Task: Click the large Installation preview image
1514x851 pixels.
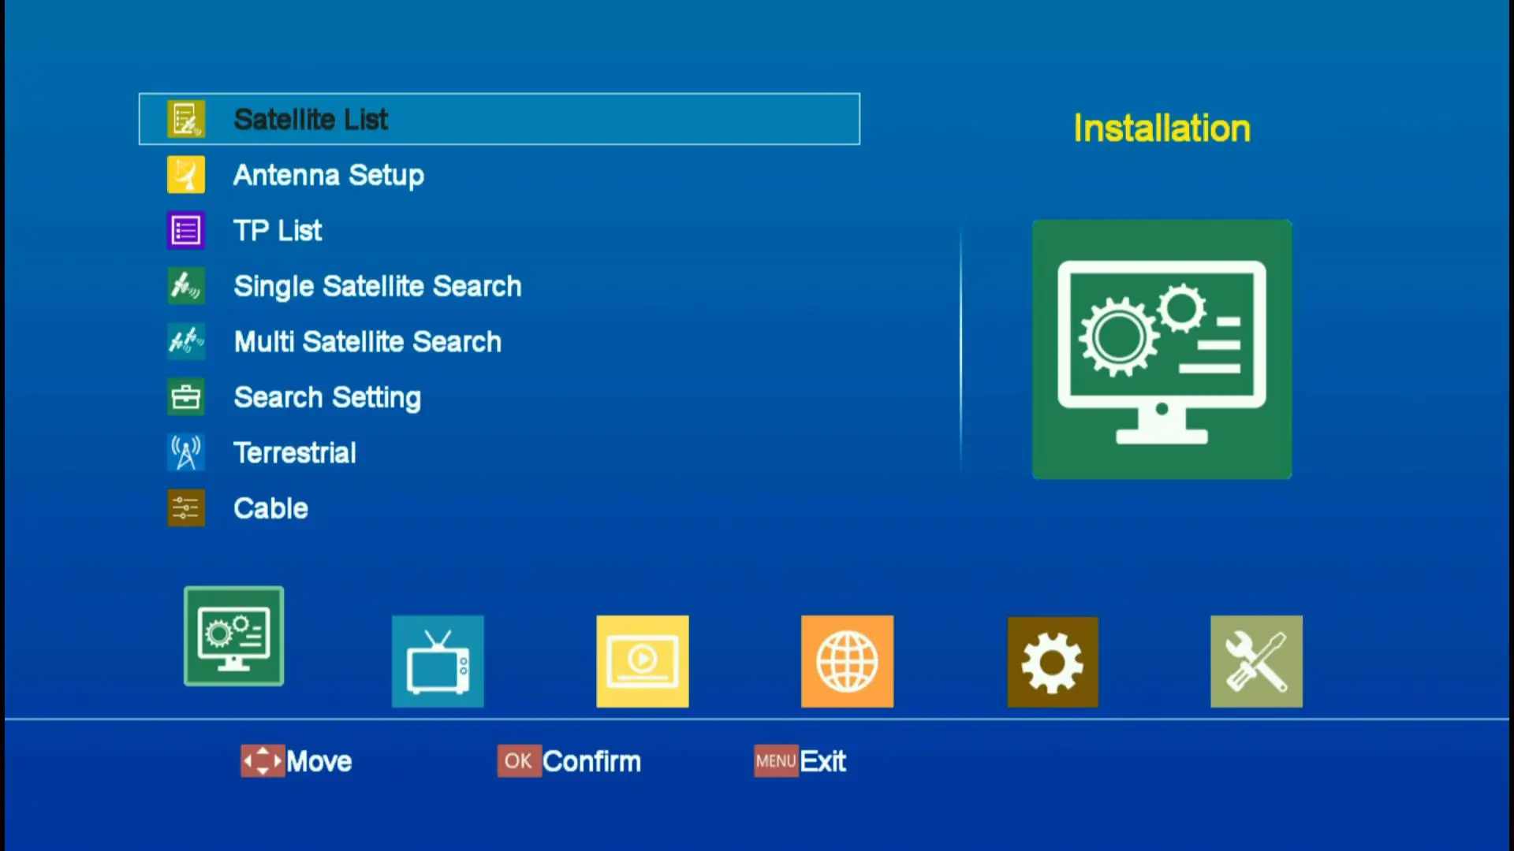Action: (x=1162, y=349)
